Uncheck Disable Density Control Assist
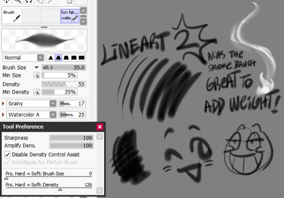 7,154
